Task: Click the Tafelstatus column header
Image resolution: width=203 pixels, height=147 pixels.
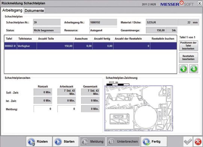Action: click(27, 39)
